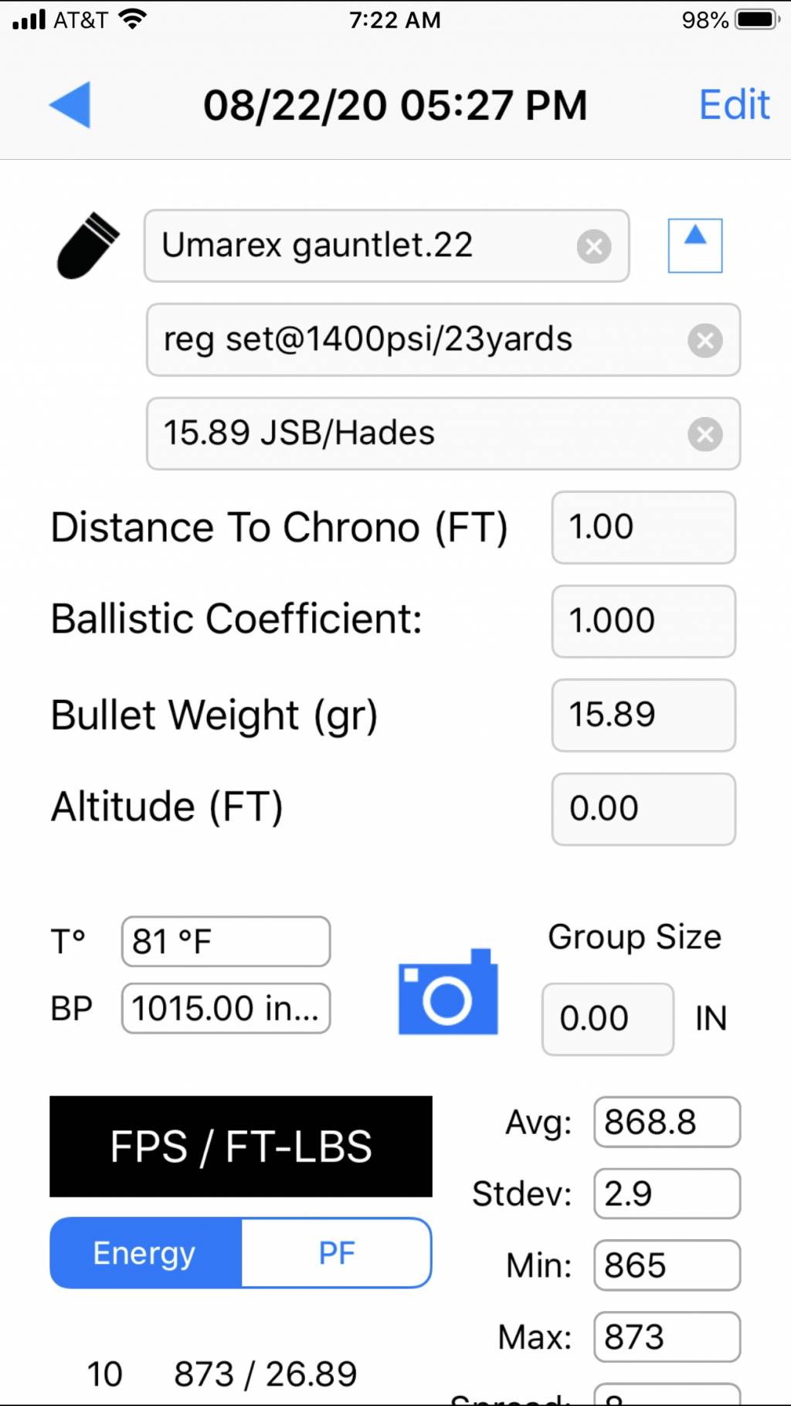Tap the black bullet icon
Screen dimensions: 791x1406
[x=88, y=246]
